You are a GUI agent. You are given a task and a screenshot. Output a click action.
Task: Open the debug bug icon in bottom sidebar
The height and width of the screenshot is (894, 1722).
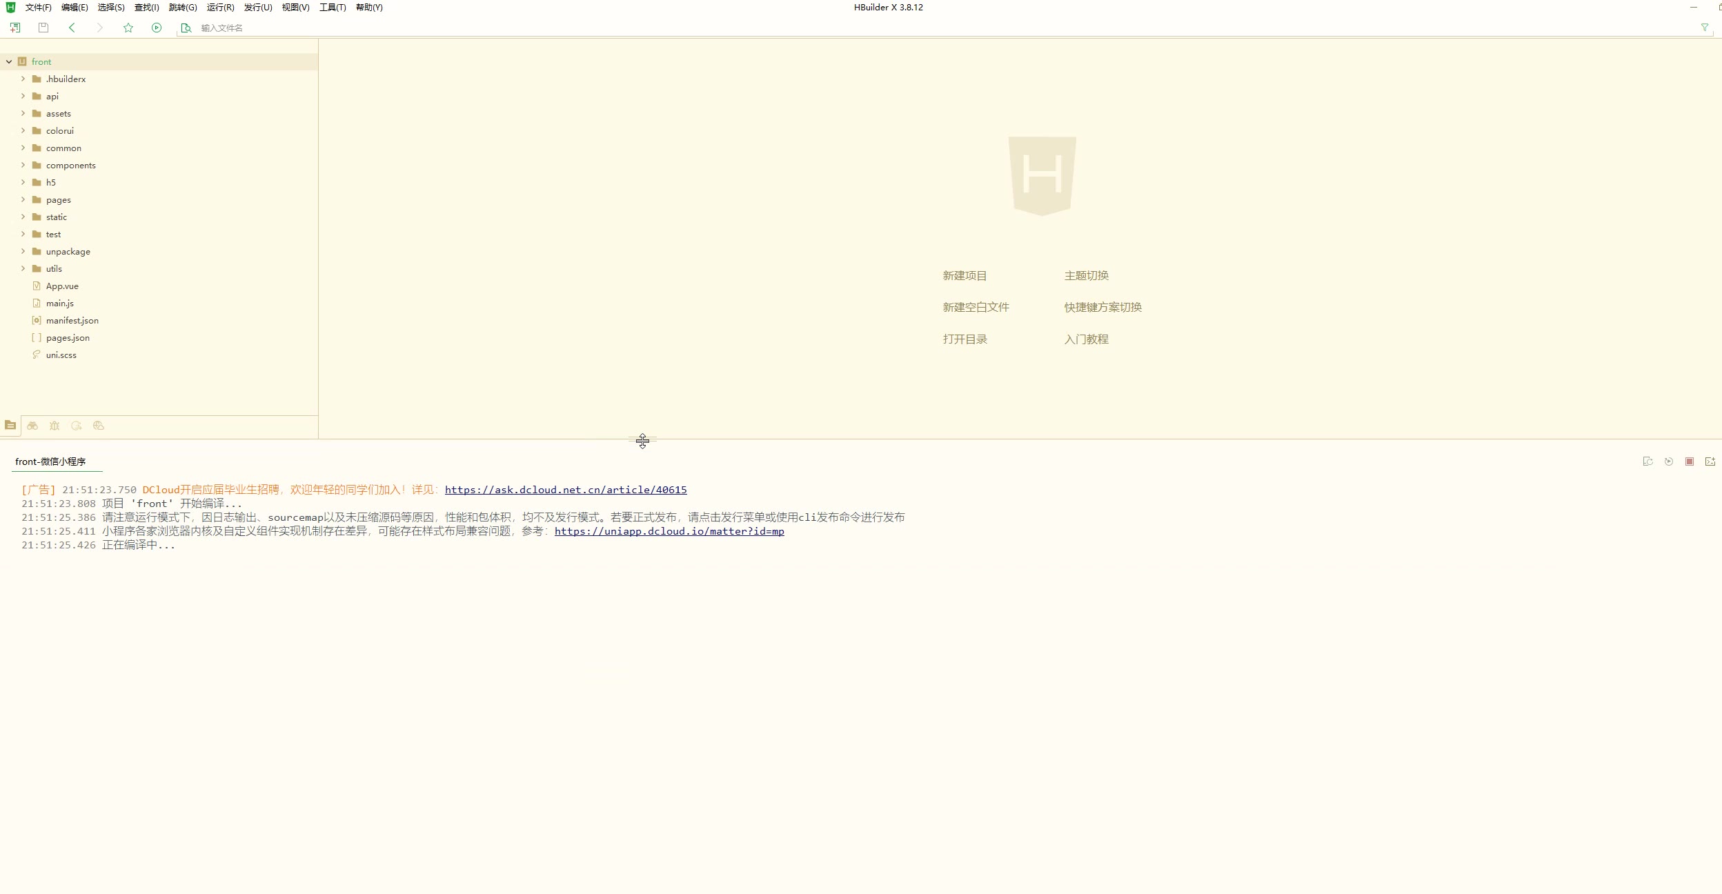point(55,426)
